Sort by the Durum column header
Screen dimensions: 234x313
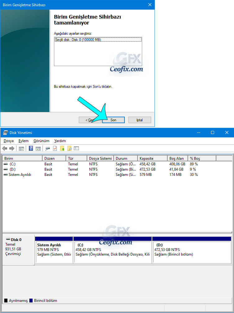[x=126, y=159]
